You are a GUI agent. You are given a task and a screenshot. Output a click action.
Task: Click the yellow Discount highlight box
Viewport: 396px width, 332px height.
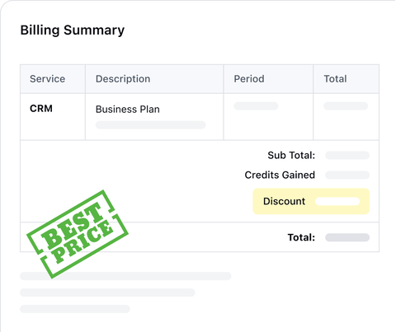click(x=311, y=201)
